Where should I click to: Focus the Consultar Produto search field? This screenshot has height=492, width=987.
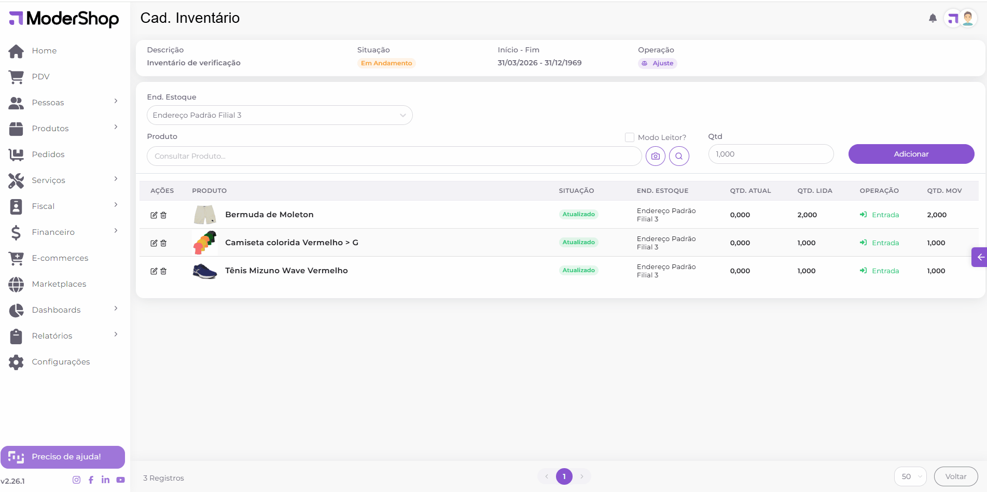pyautogui.click(x=394, y=156)
